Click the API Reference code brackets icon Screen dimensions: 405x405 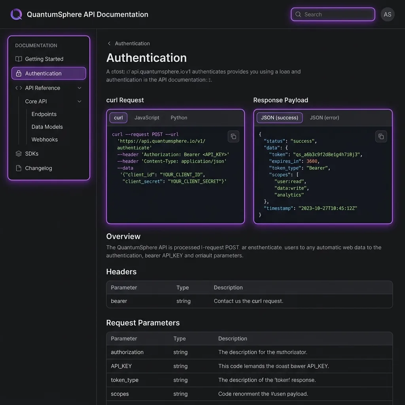click(19, 88)
